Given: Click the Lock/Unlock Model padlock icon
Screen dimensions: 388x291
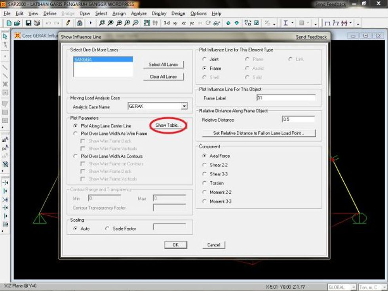Looking at the screenshot, I should click(x=80, y=23).
